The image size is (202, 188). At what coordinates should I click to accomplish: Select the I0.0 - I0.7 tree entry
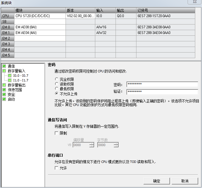click(21, 76)
